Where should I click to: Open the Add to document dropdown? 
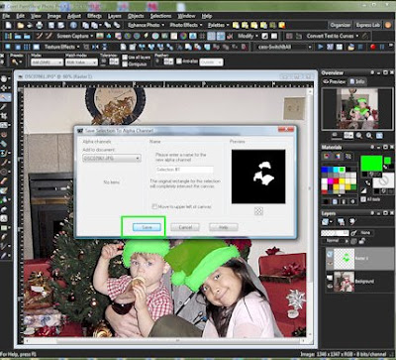coord(112,159)
